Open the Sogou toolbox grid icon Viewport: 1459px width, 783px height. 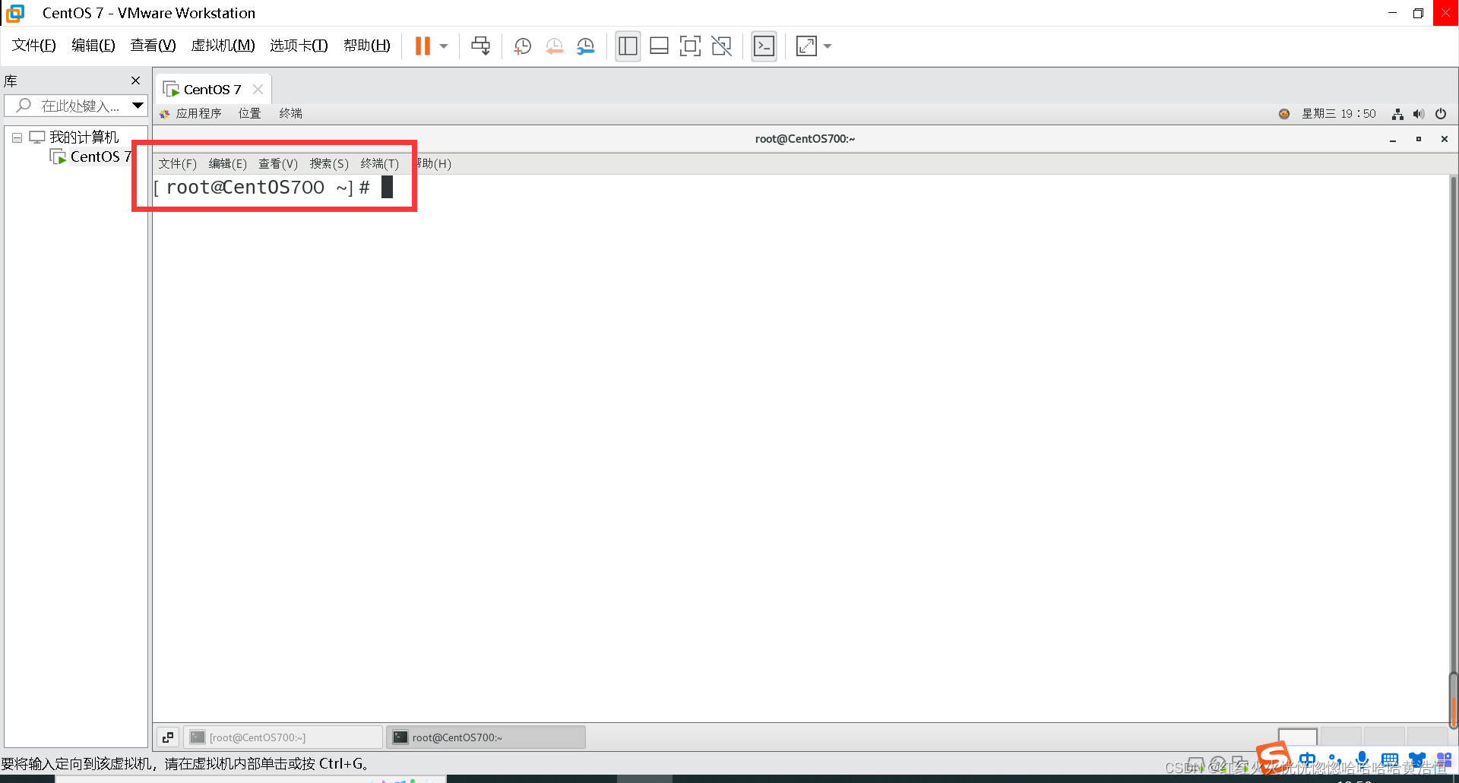pyautogui.click(x=1444, y=759)
